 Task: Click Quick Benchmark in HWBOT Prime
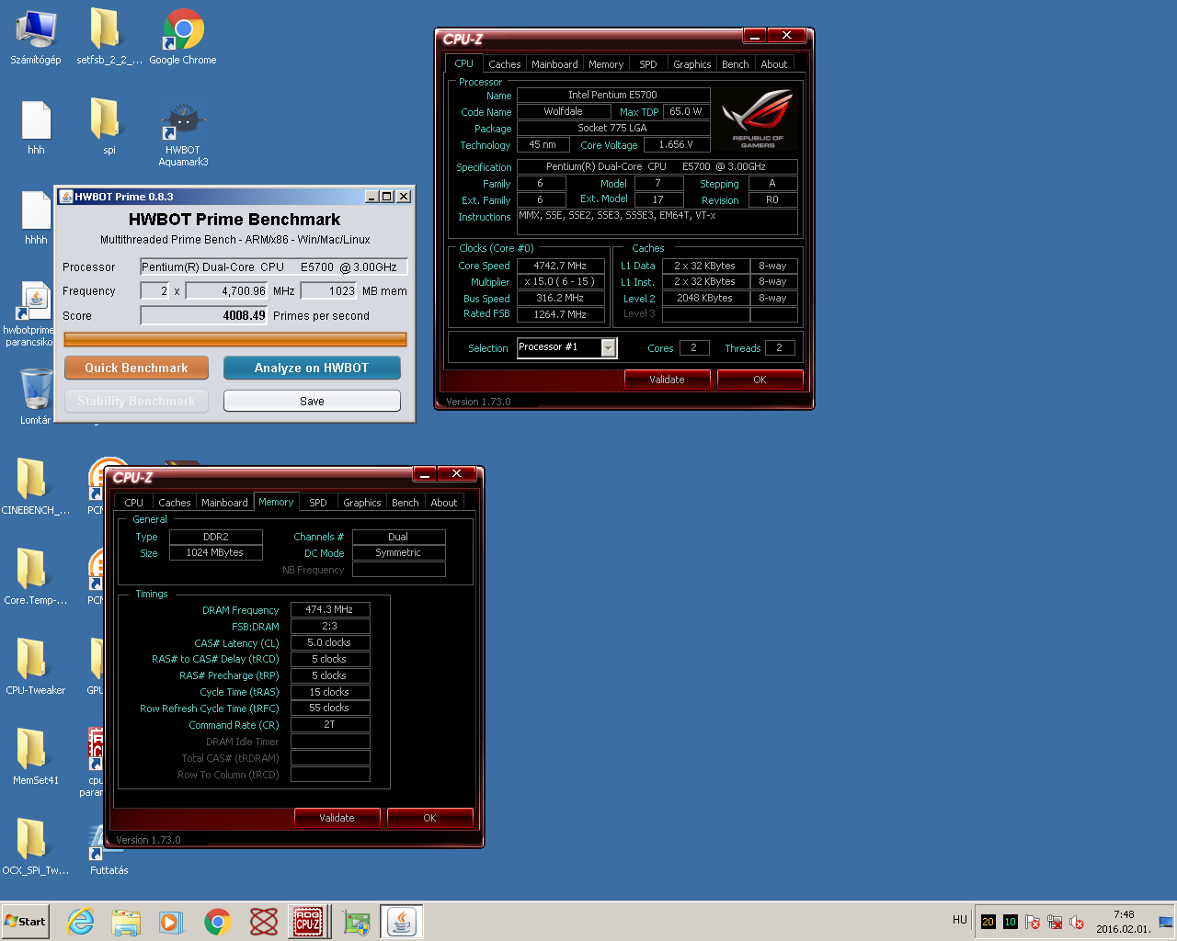pos(136,368)
